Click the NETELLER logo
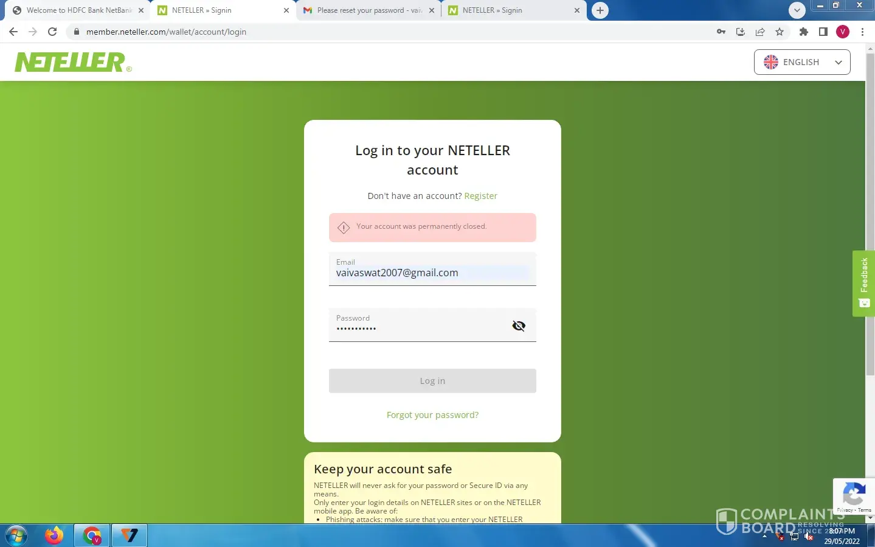Image resolution: width=875 pixels, height=547 pixels. coord(73,62)
